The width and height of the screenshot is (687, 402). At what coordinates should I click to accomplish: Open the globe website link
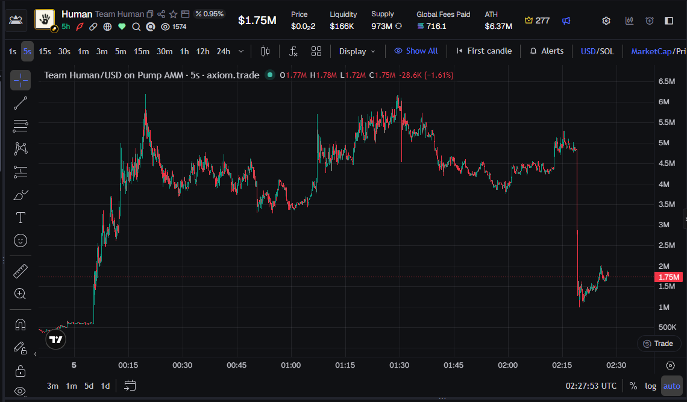pyautogui.click(x=107, y=27)
